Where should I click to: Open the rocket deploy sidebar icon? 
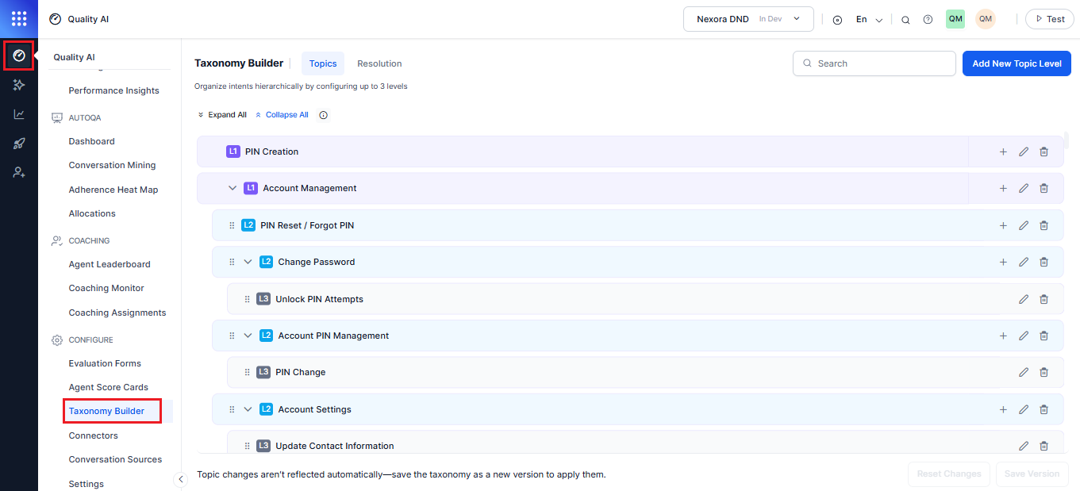(19, 144)
